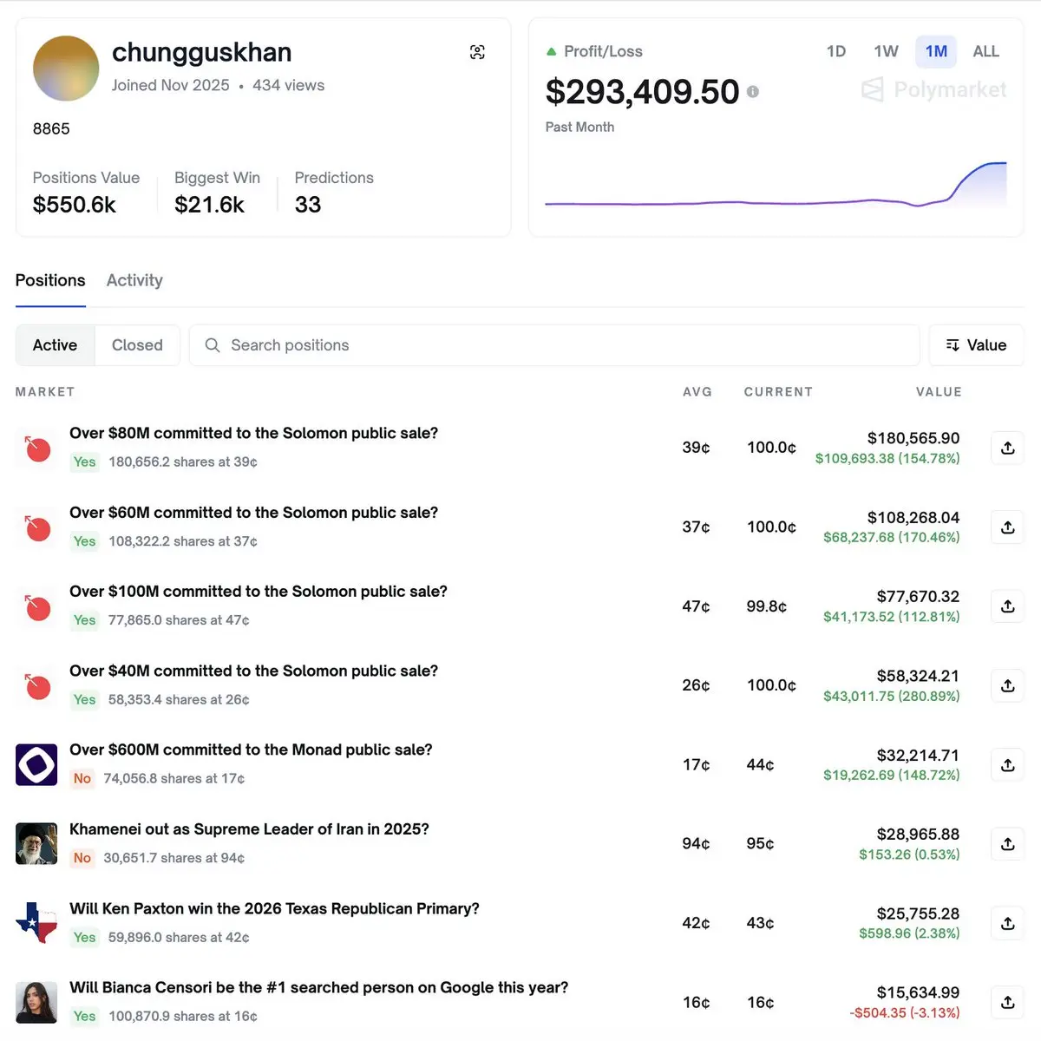Click the Joined Nov 2025 text
This screenshot has width=1041, height=1041.
[x=170, y=85]
